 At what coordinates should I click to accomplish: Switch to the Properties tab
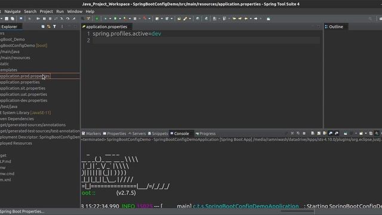(x=115, y=134)
